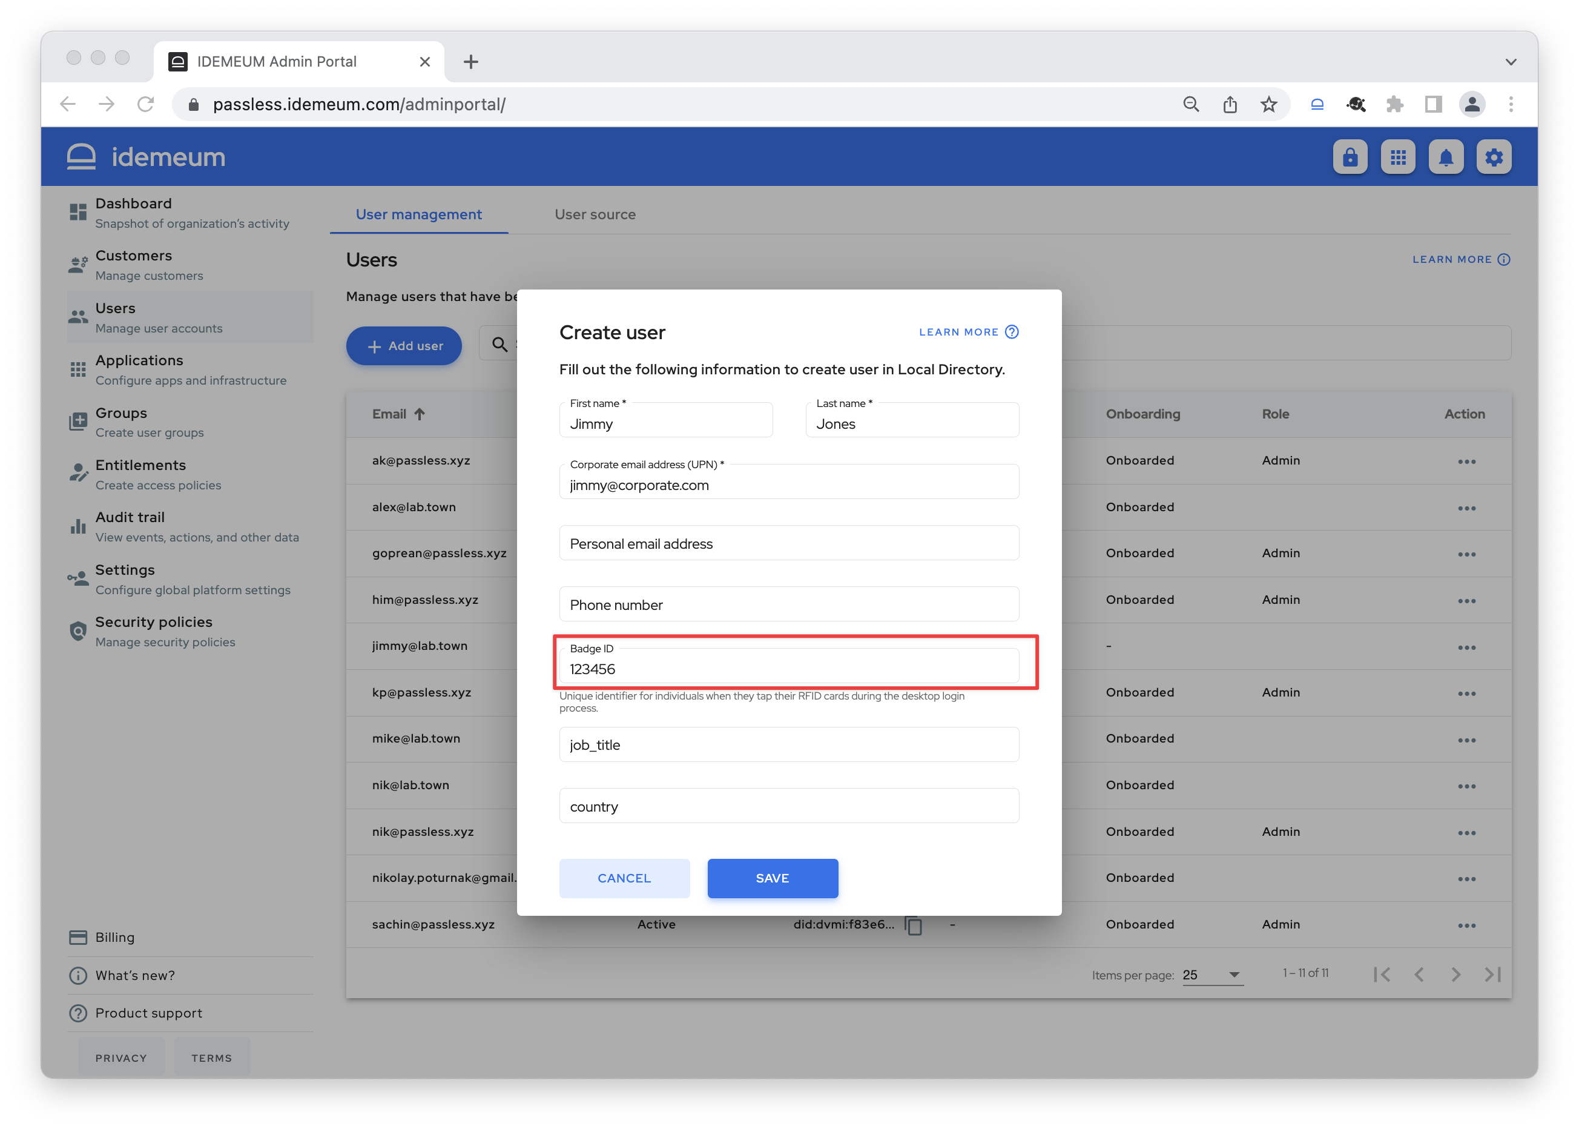This screenshot has height=1129, width=1579.
Task: Click Phone number field
Action: coord(789,604)
